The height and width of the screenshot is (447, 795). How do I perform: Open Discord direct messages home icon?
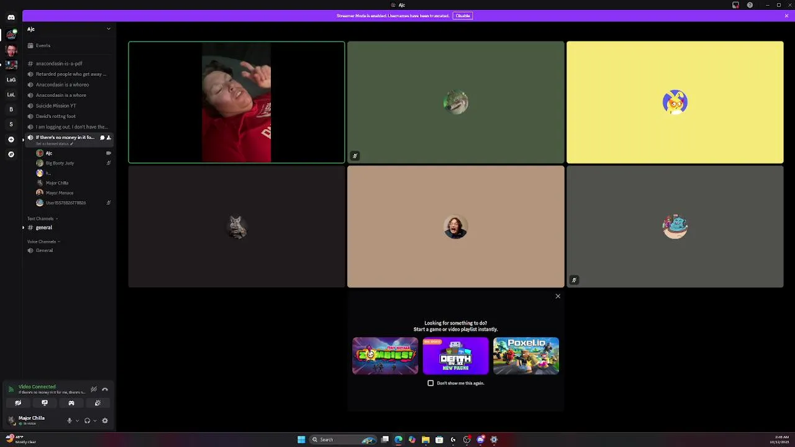11,17
